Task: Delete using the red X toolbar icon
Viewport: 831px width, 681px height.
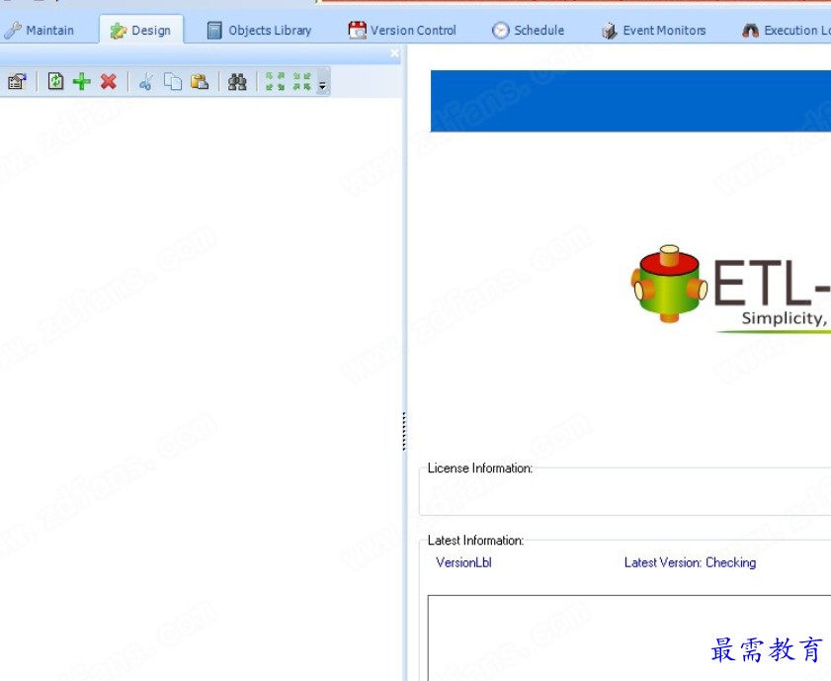Action: coord(108,82)
